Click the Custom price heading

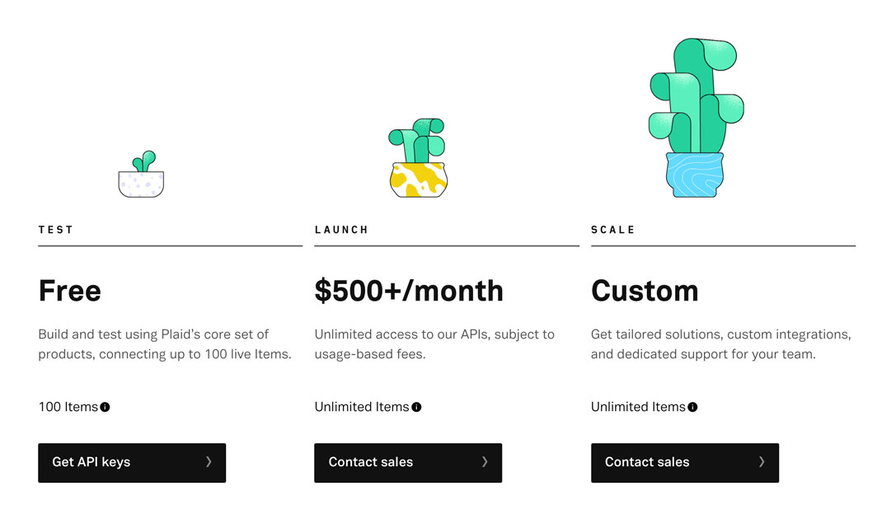point(645,291)
